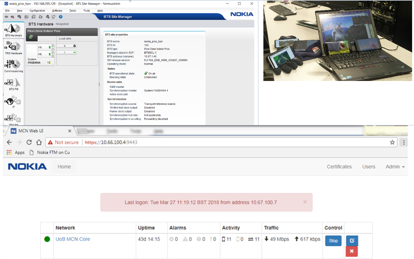Click the Stop button for UoB MCN Core
Screen dimensions: 414x259
(333, 241)
